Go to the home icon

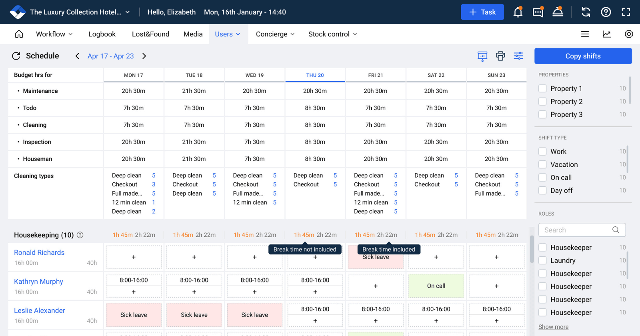(x=19, y=34)
